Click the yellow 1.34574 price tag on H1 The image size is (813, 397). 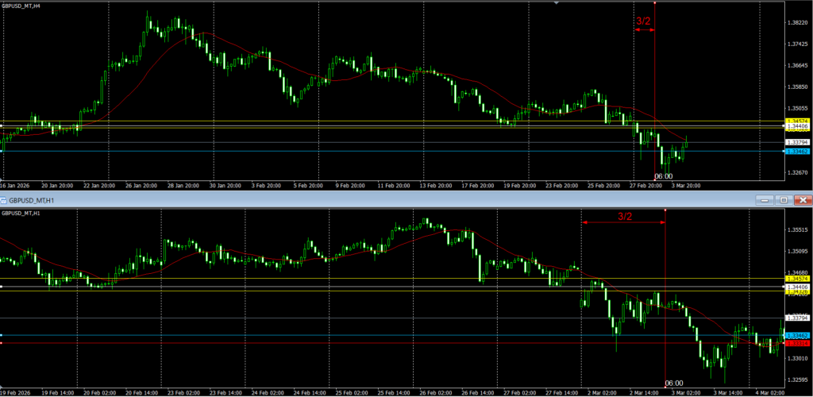pos(797,279)
